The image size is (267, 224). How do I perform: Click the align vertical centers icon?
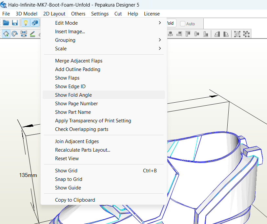tap(197, 34)
